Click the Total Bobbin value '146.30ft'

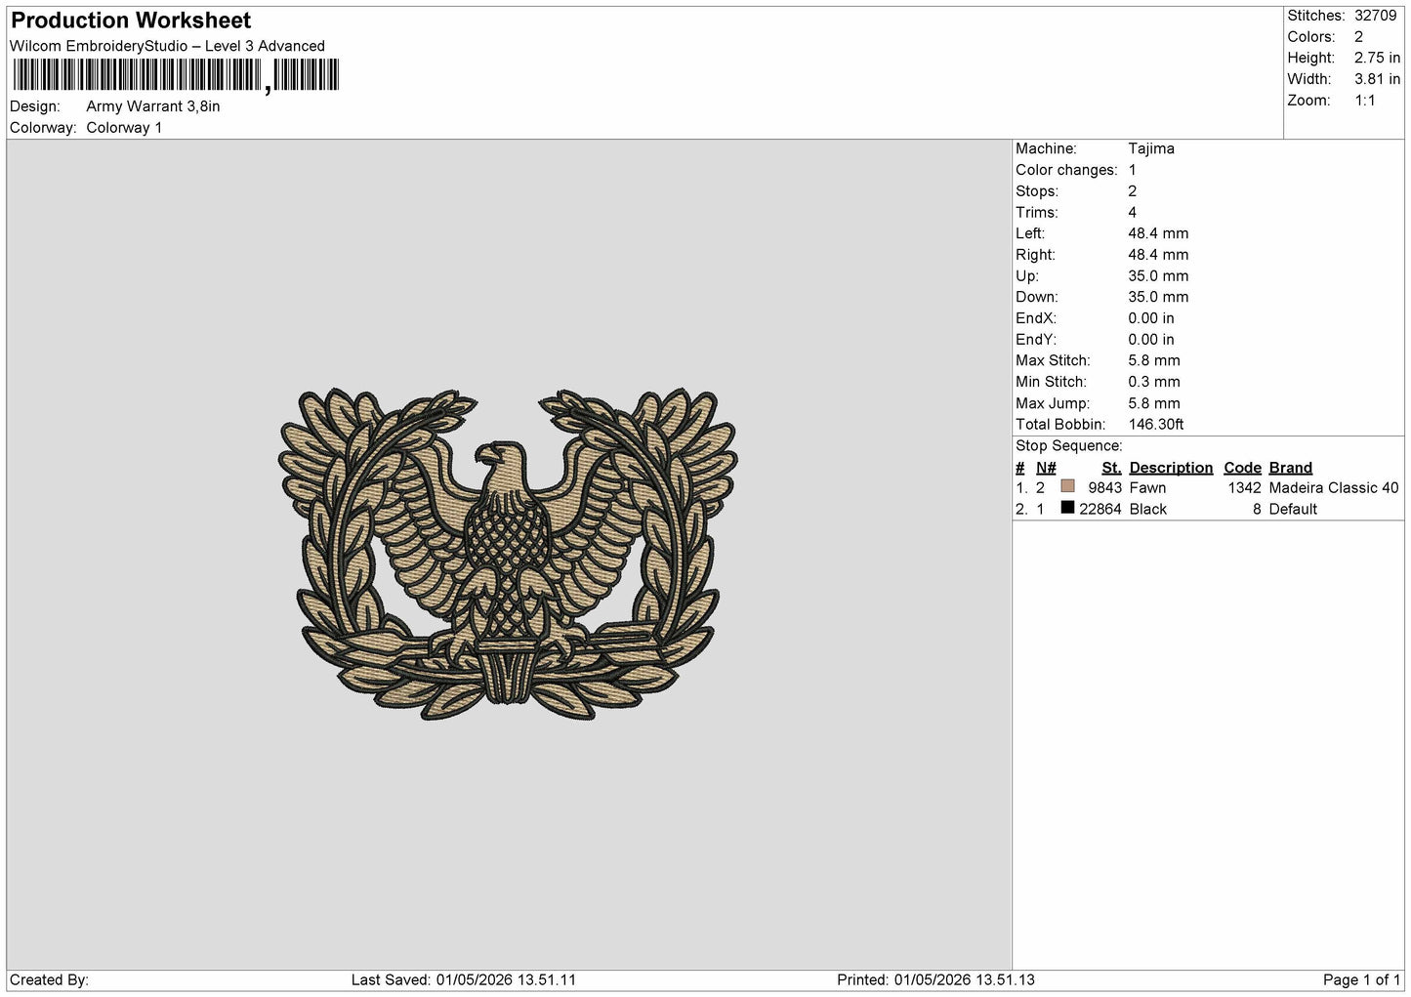pyautogui.click(x=1156, y=425)
